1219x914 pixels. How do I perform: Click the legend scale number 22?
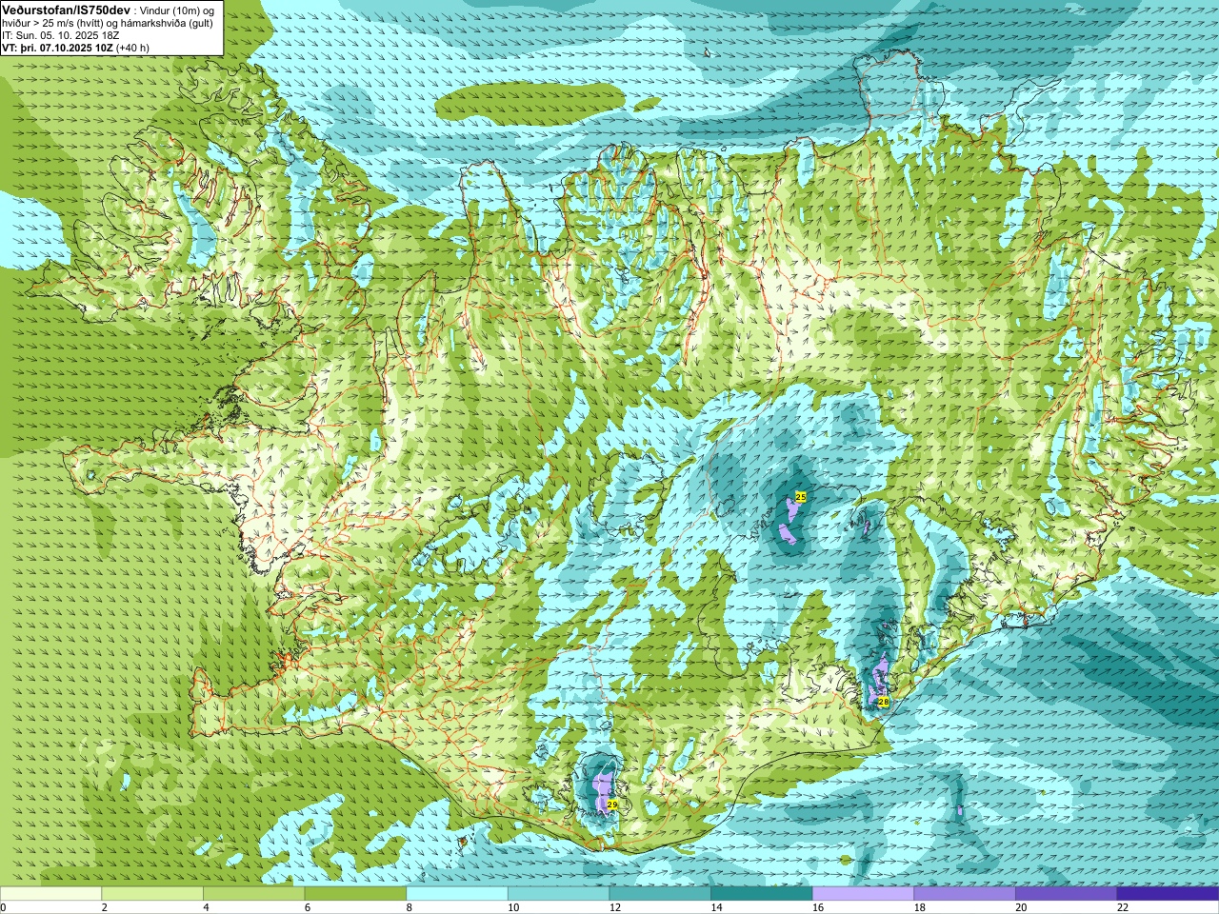[x=1123, y=907]
